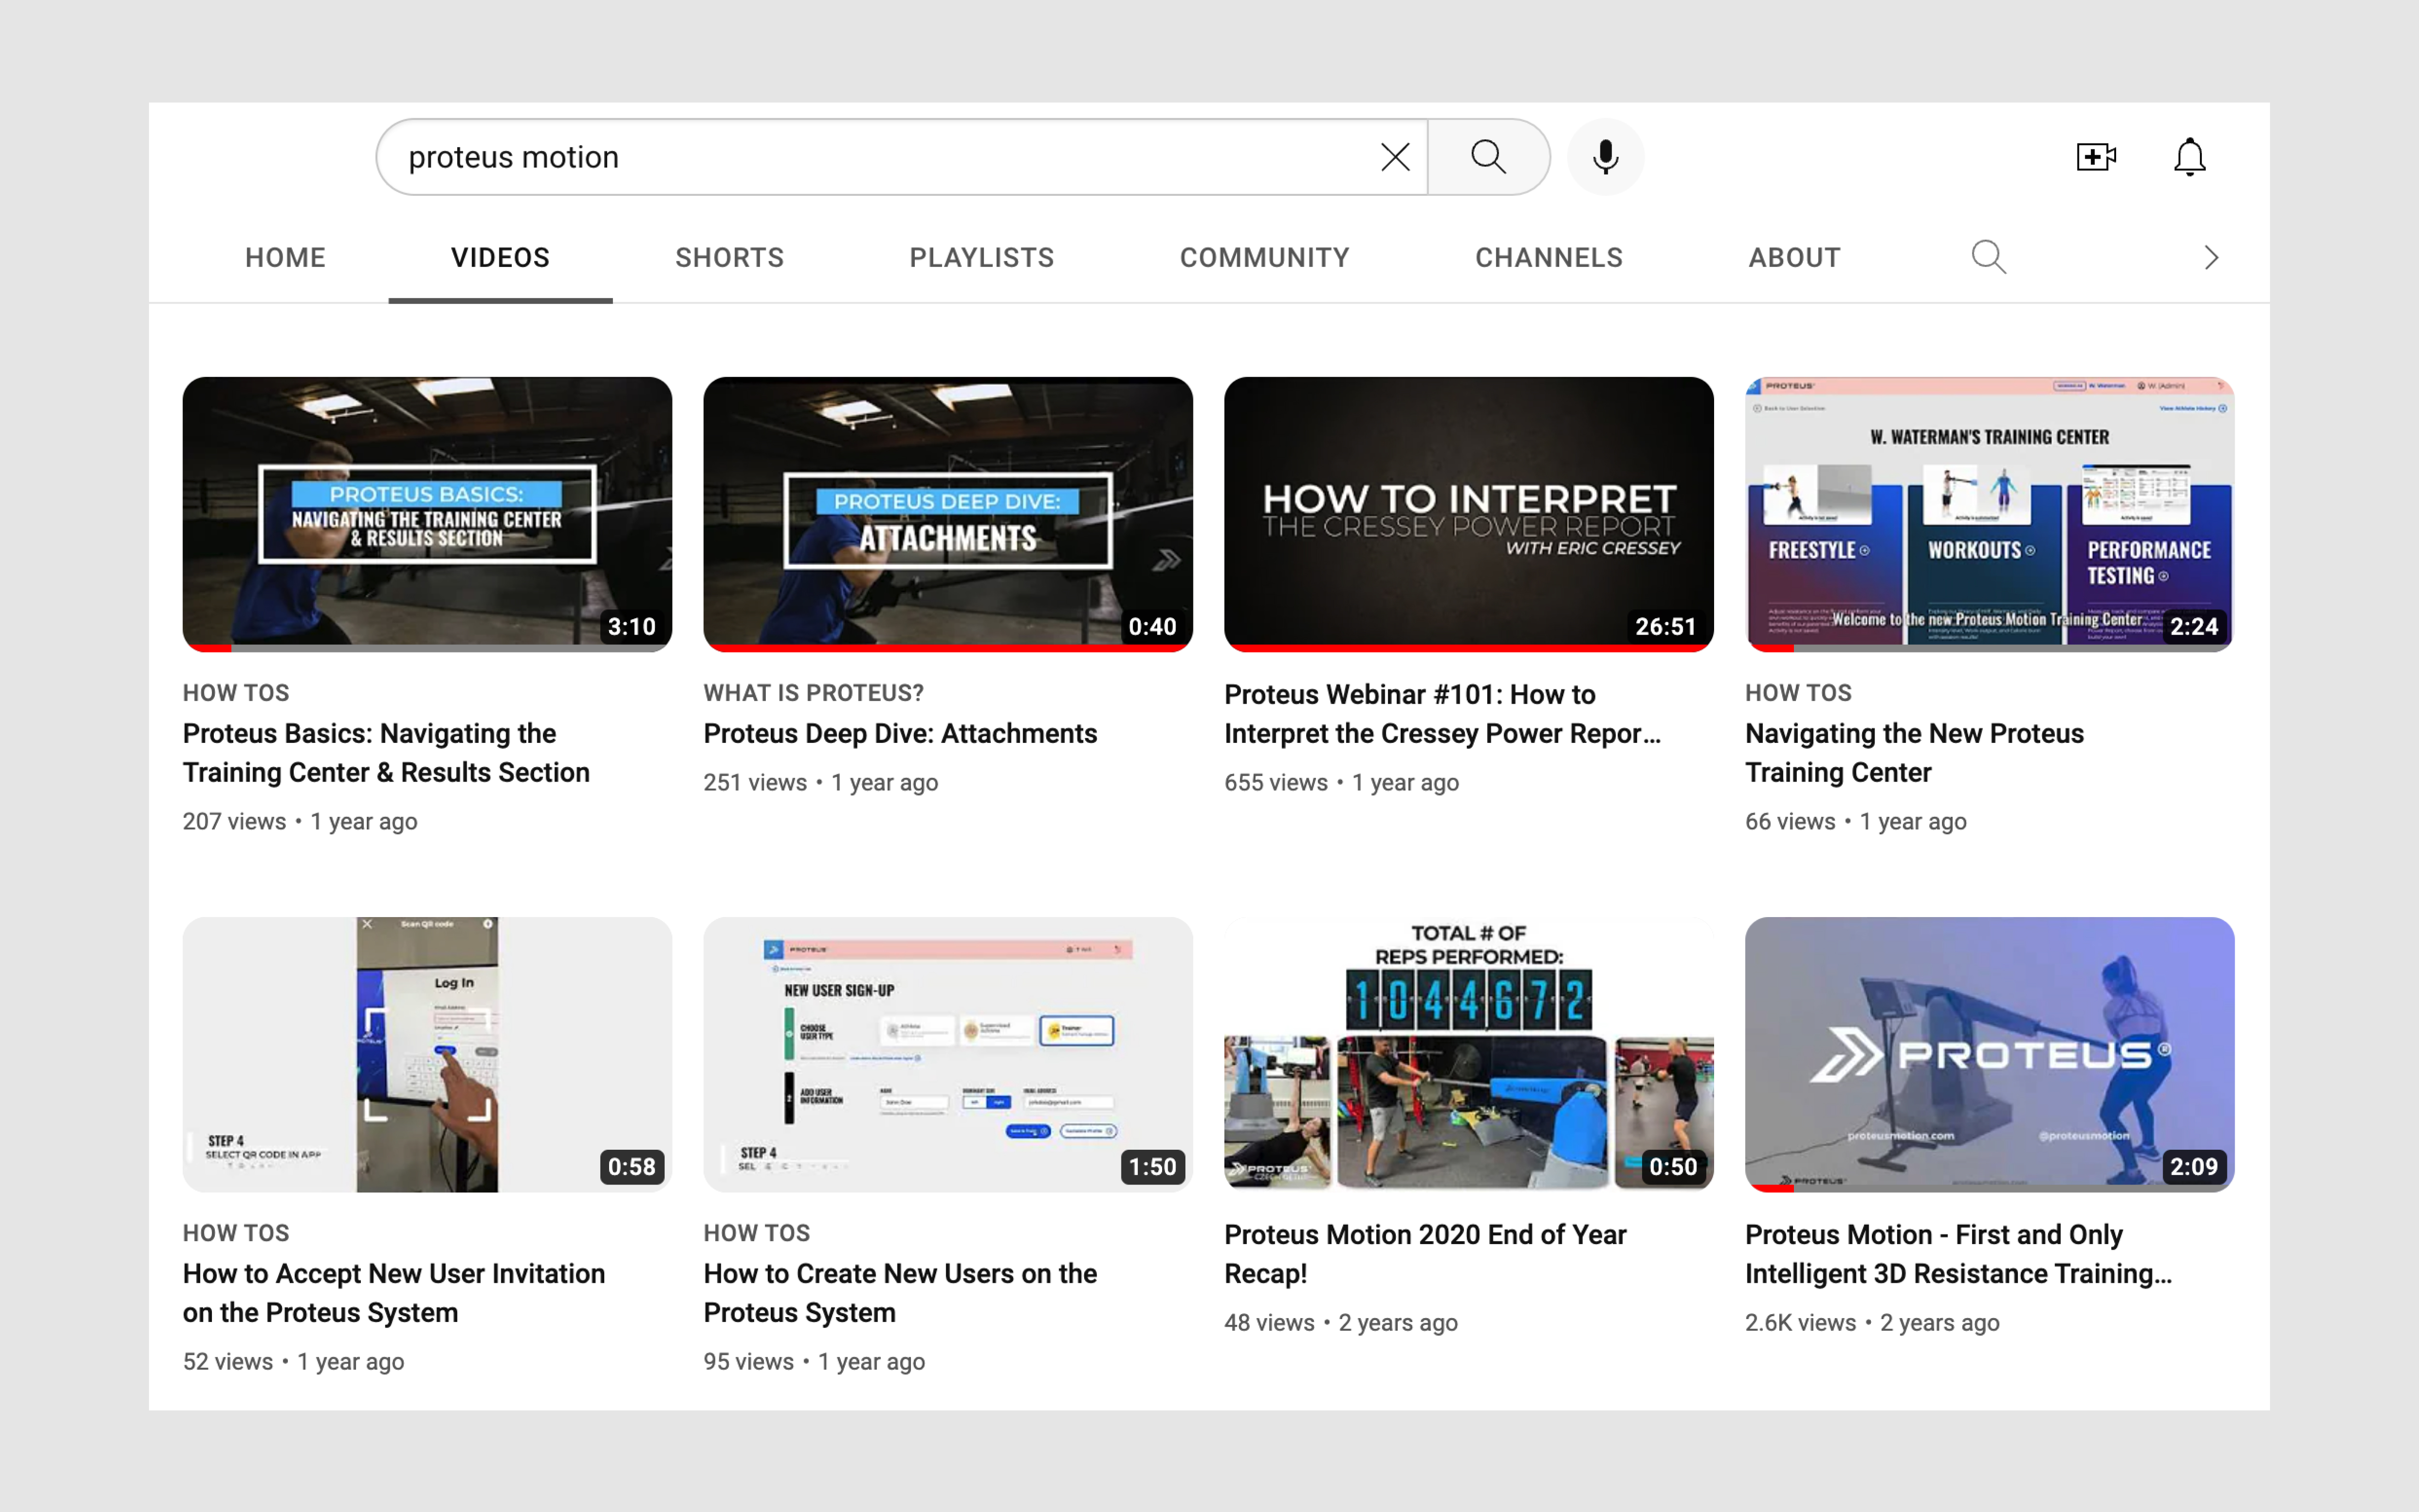Open the Playlists tab
Screen dimensions: 2419x1512
coord(981,257)
